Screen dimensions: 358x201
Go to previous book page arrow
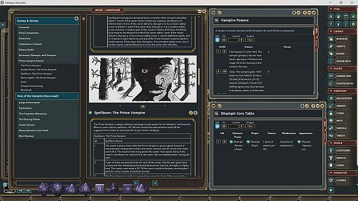[x=136, y=183]
